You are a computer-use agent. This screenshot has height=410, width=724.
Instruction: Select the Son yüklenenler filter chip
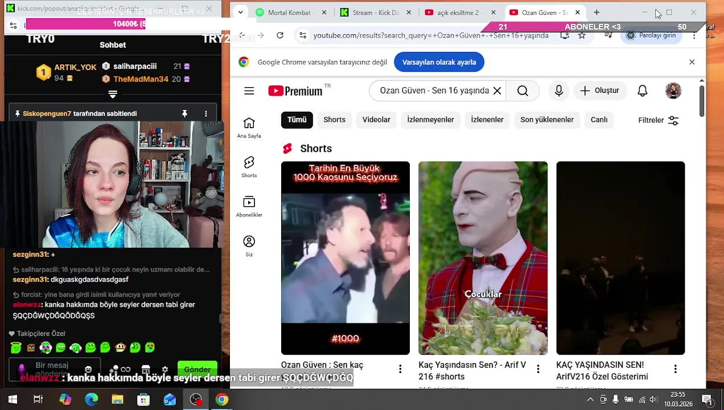[x=547, y=120]
